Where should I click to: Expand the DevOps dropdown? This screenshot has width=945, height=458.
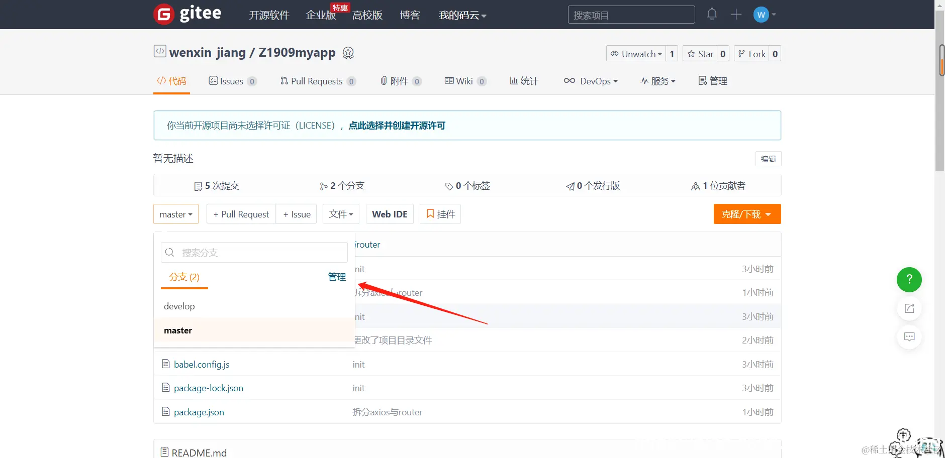[591, 81]
